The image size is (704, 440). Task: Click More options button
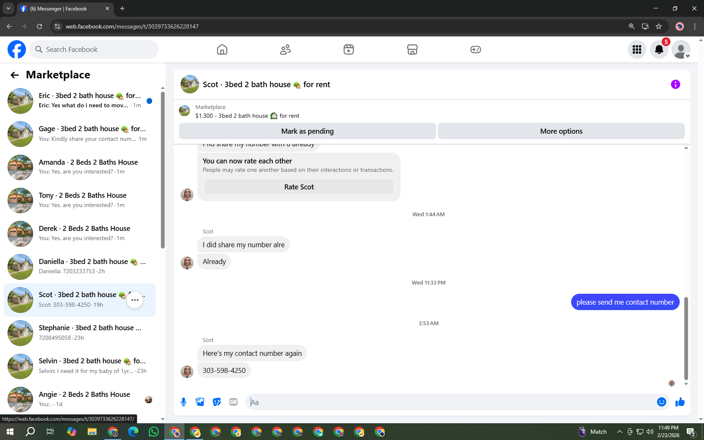pos(561,131)
